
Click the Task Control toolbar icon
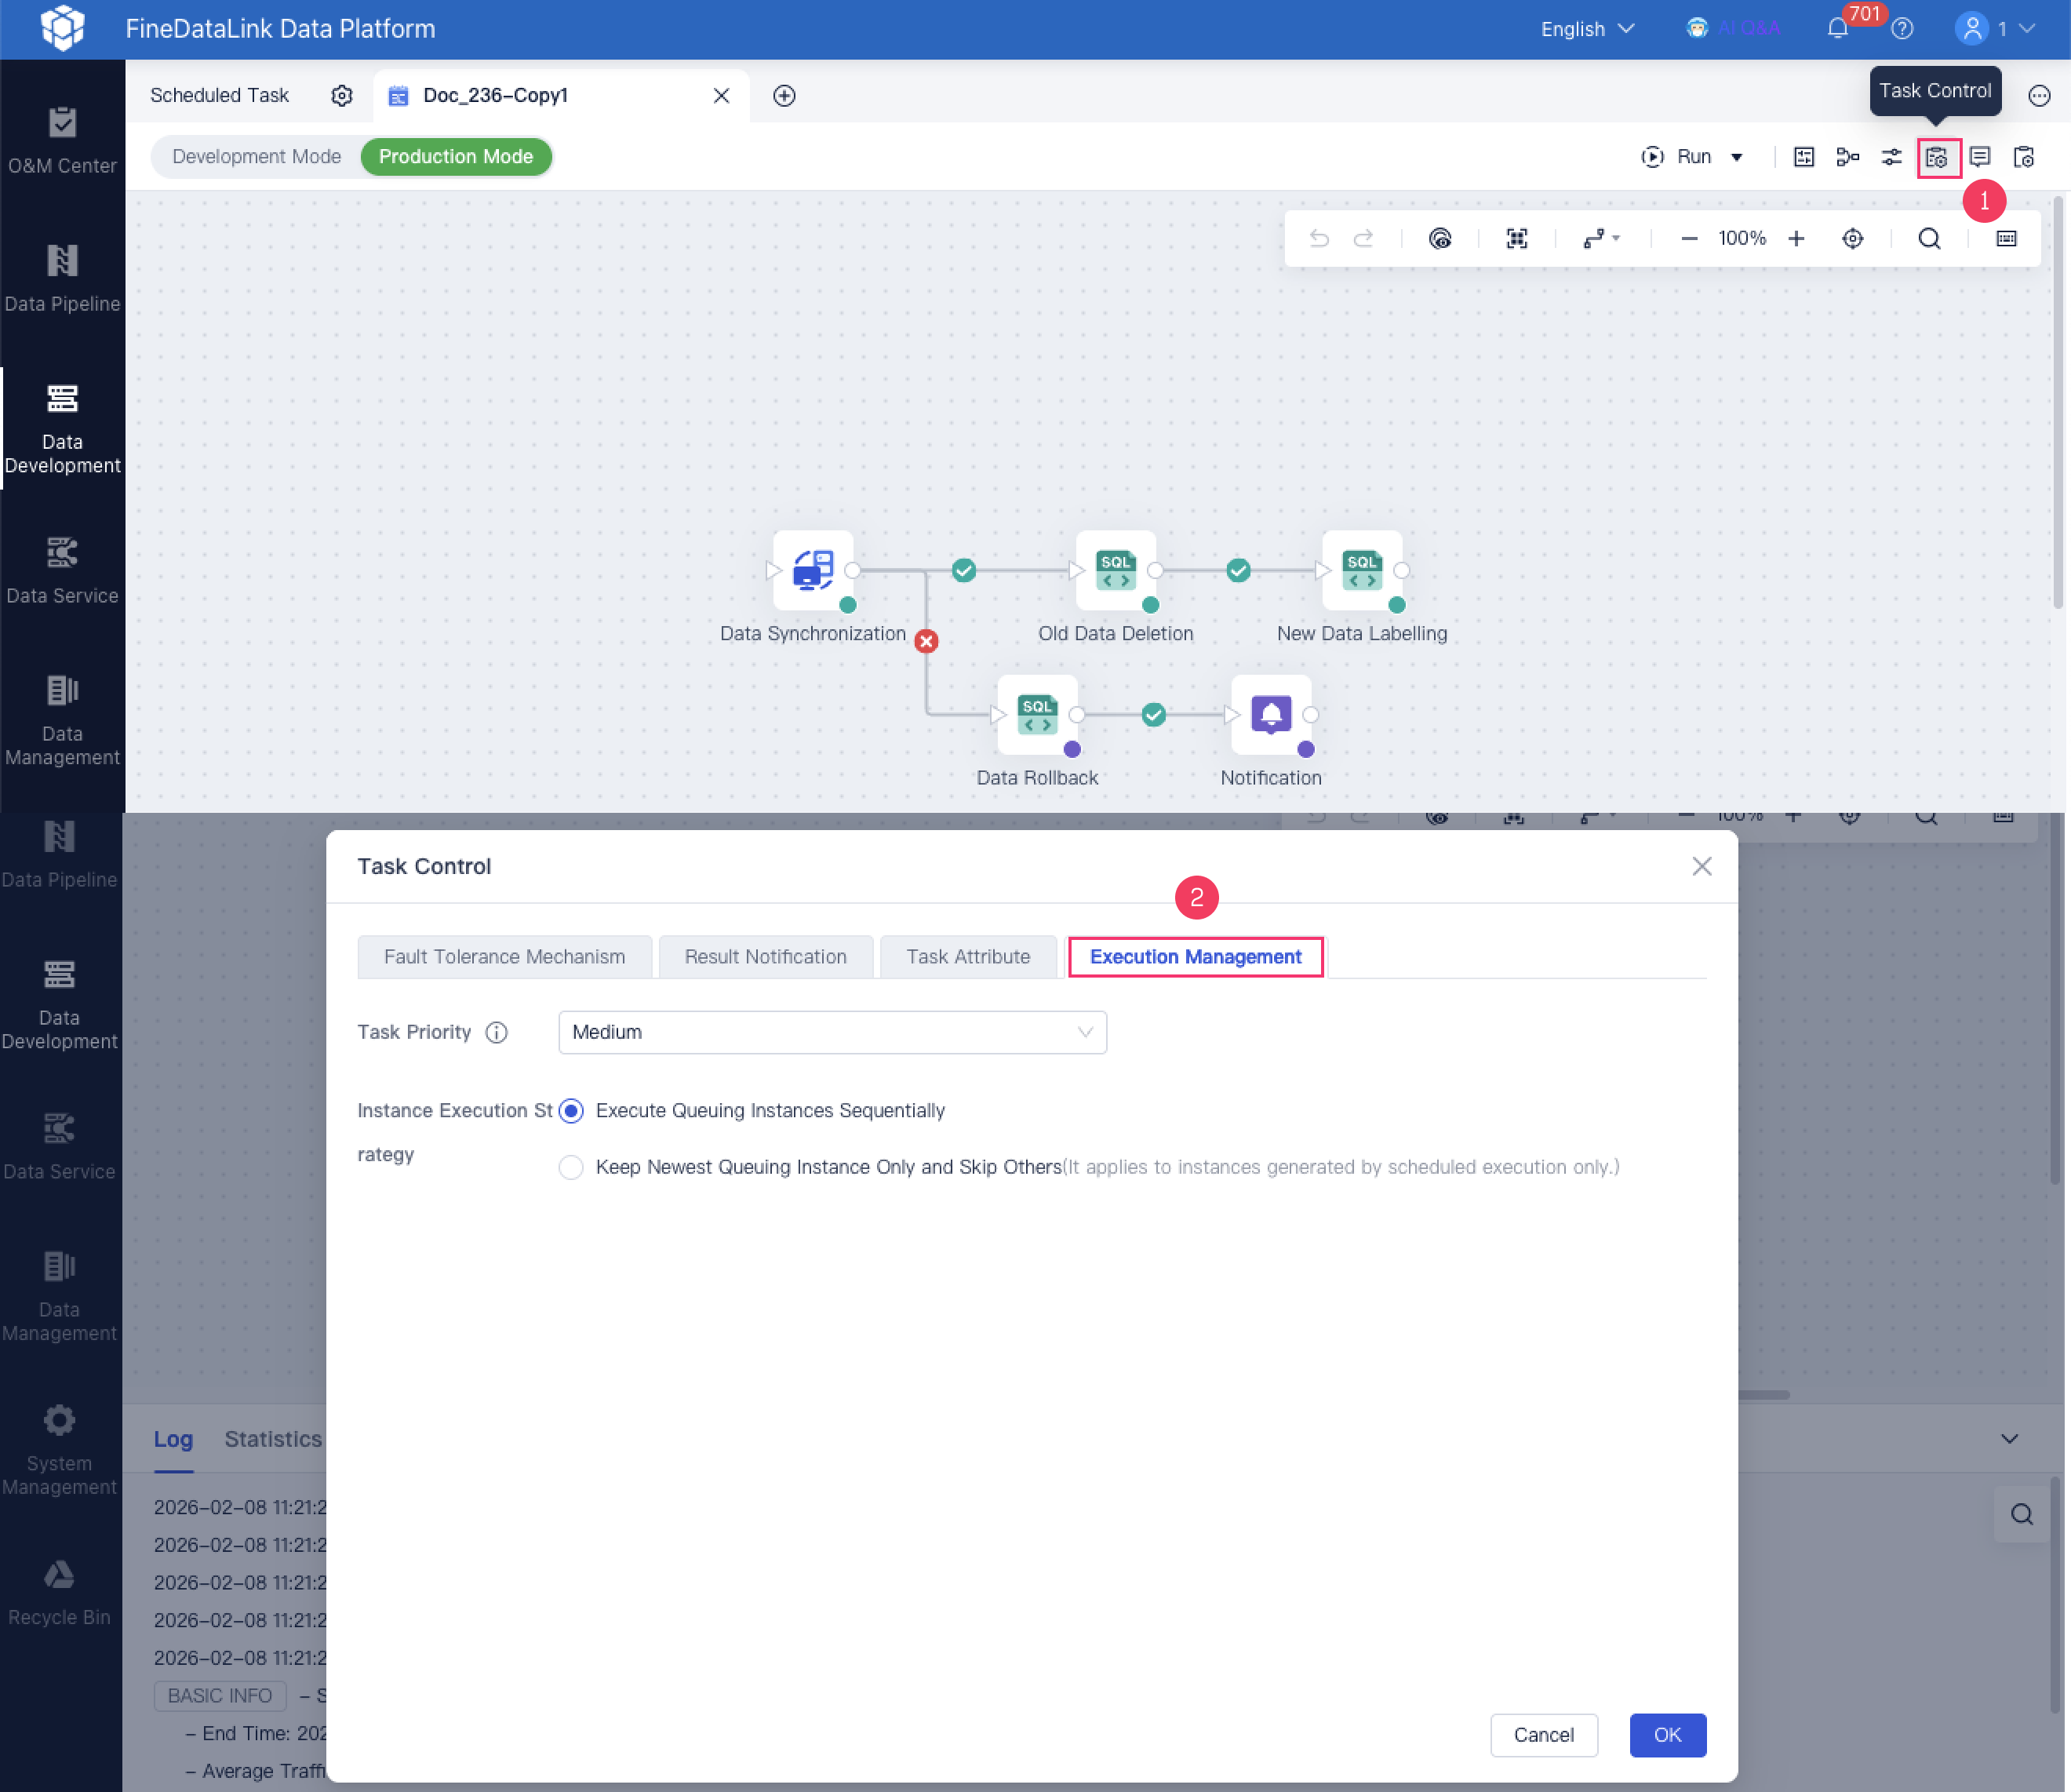coord(1937,157)
